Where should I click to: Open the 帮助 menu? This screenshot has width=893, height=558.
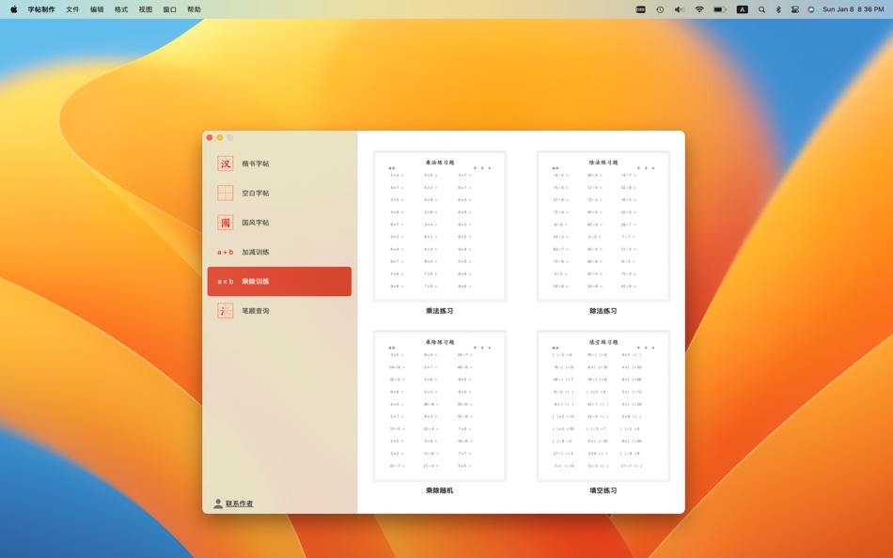[x=195, y=9]
